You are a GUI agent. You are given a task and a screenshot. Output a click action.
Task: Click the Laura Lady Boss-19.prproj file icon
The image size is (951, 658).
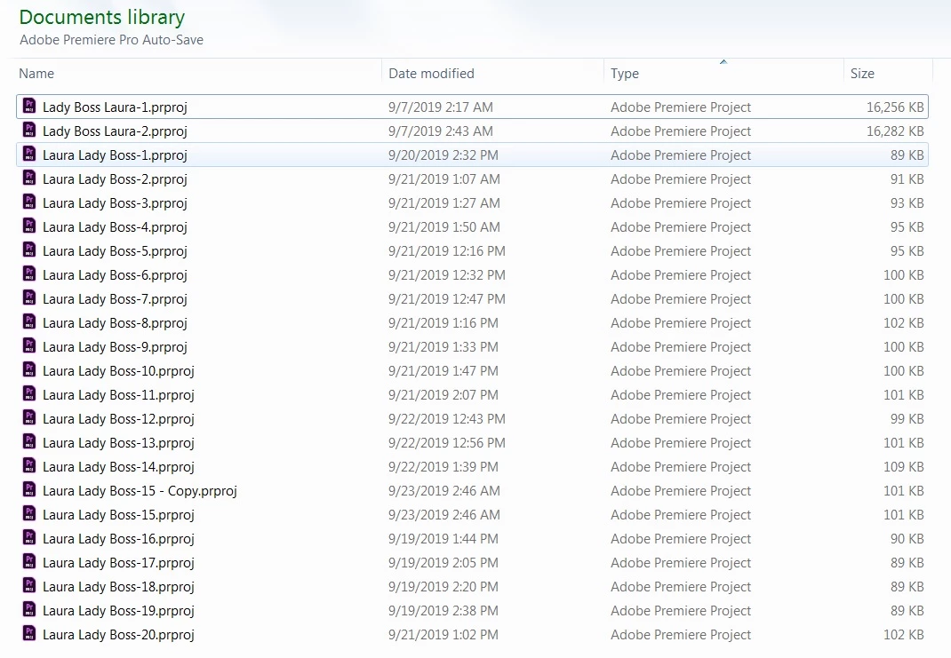pos(29,609)
